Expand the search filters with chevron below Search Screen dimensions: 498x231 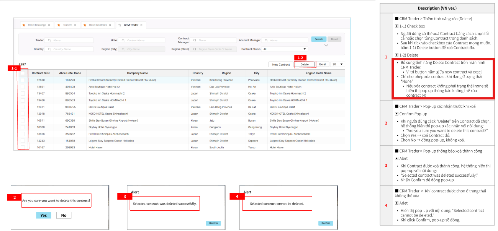tap(326, 46)
